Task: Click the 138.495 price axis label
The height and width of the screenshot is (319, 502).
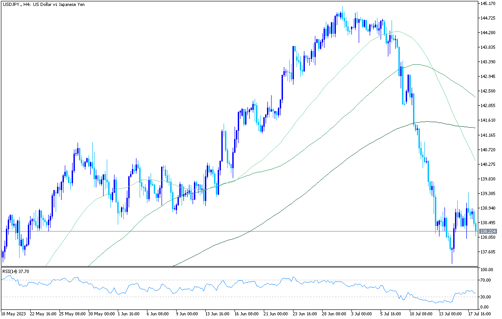Action: tap(488, 223)
